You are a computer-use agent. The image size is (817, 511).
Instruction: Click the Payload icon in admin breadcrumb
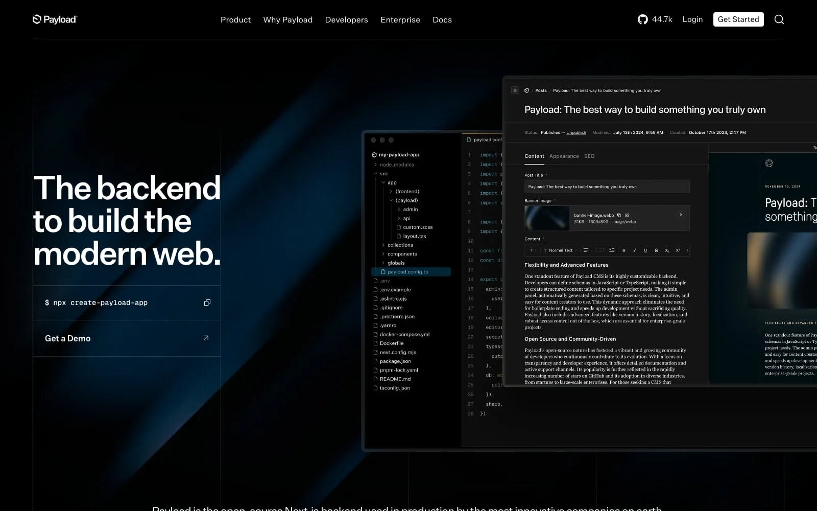click(x=526, y=90)
